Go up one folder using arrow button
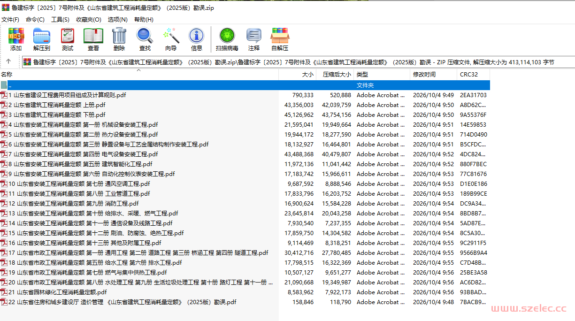The width and height of the screenshot is (575, 321). [x=8, y=61]
